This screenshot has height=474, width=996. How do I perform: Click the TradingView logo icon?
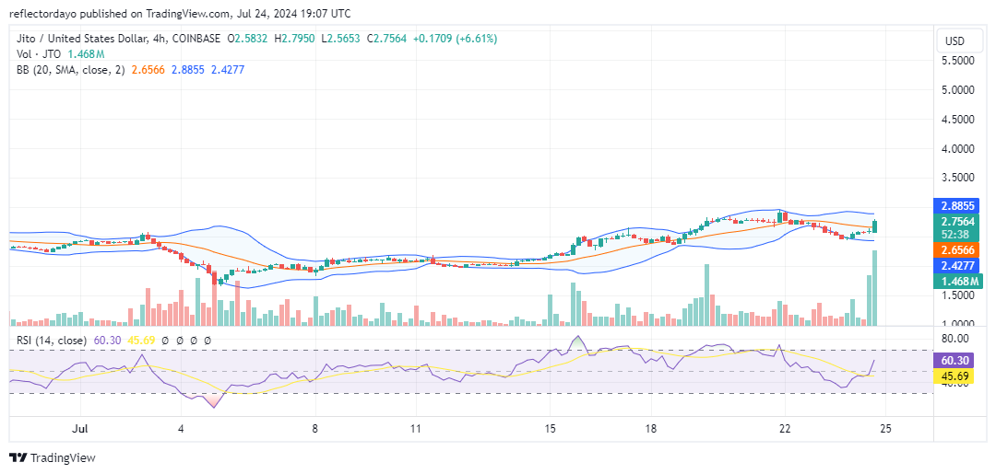click(18, 457)
